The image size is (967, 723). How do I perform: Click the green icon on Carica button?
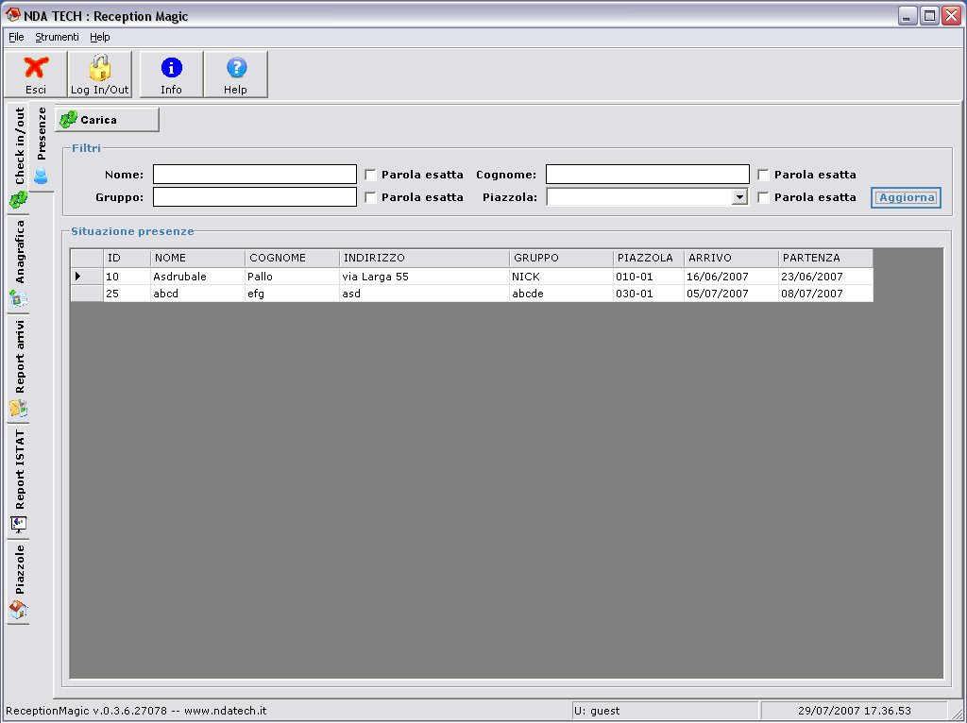(x=68, y=120)
